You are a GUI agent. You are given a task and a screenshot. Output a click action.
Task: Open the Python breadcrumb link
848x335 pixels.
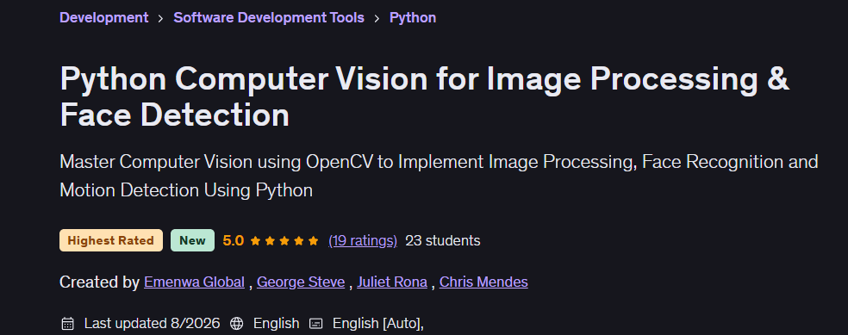tap(413, 17)
